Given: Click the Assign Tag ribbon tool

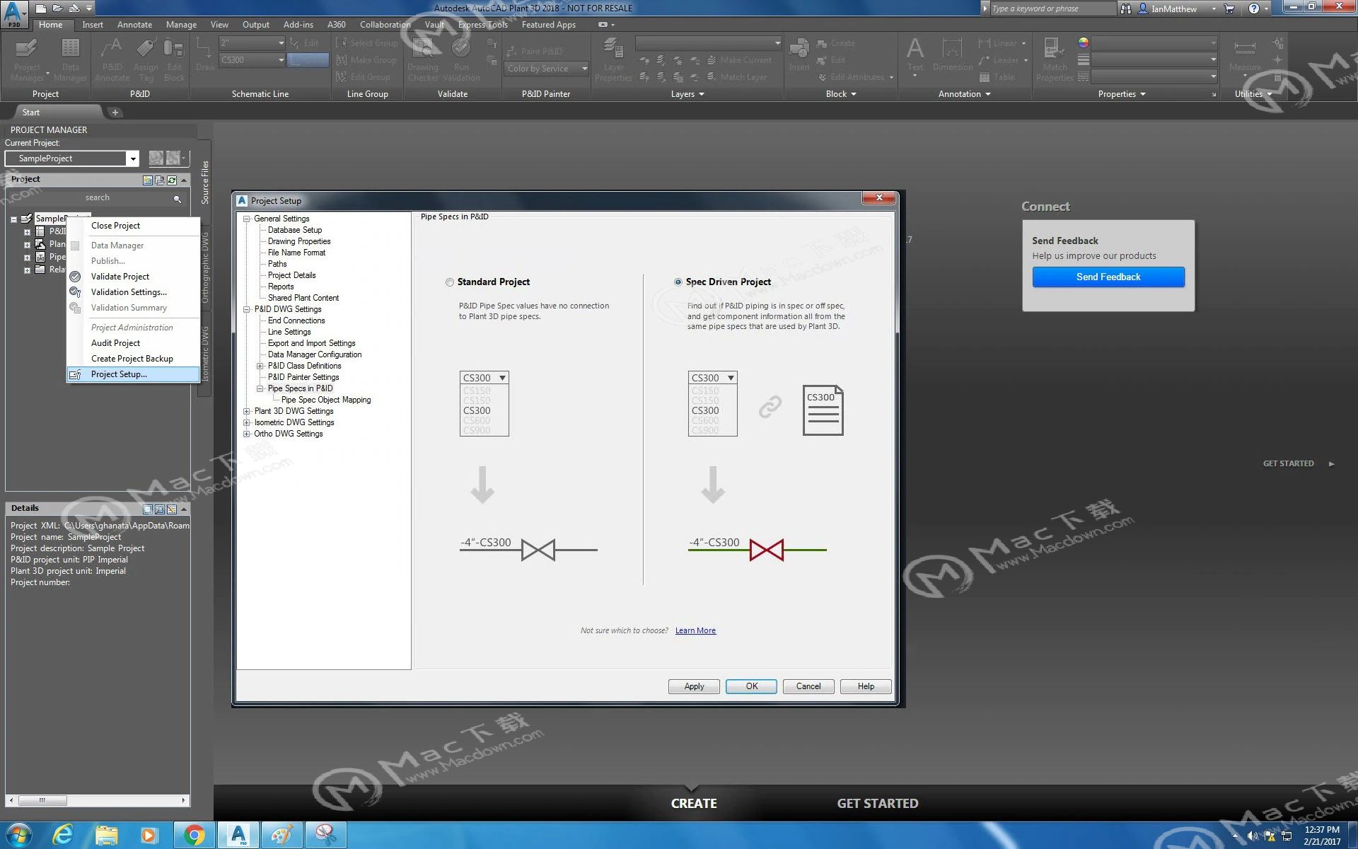Looking at the screenshot, I should click(146, 60).
